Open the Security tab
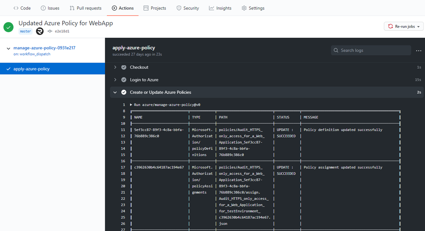 [188, 8]
